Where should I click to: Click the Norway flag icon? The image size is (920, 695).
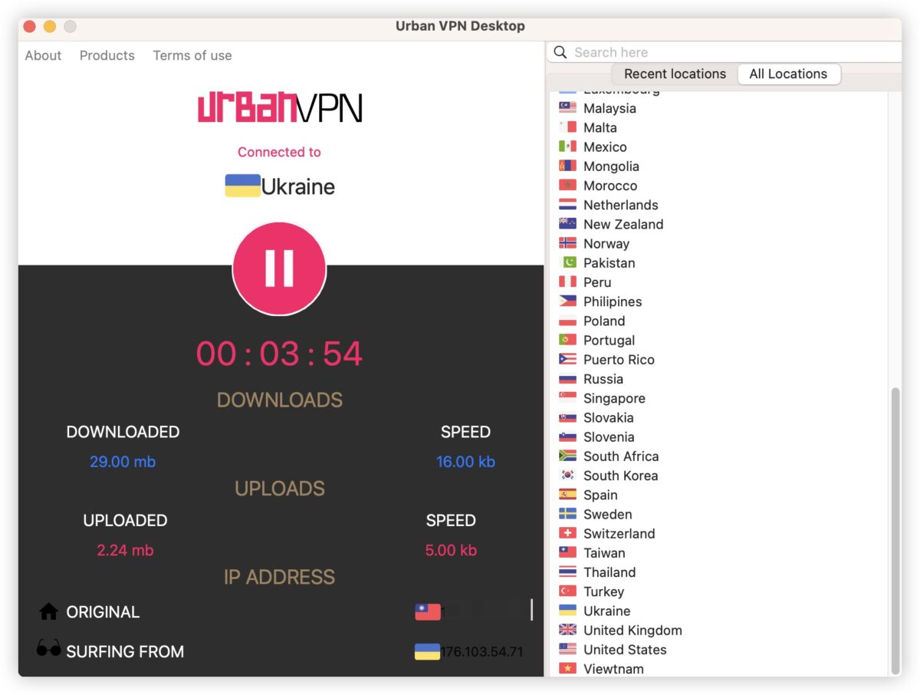567,243
